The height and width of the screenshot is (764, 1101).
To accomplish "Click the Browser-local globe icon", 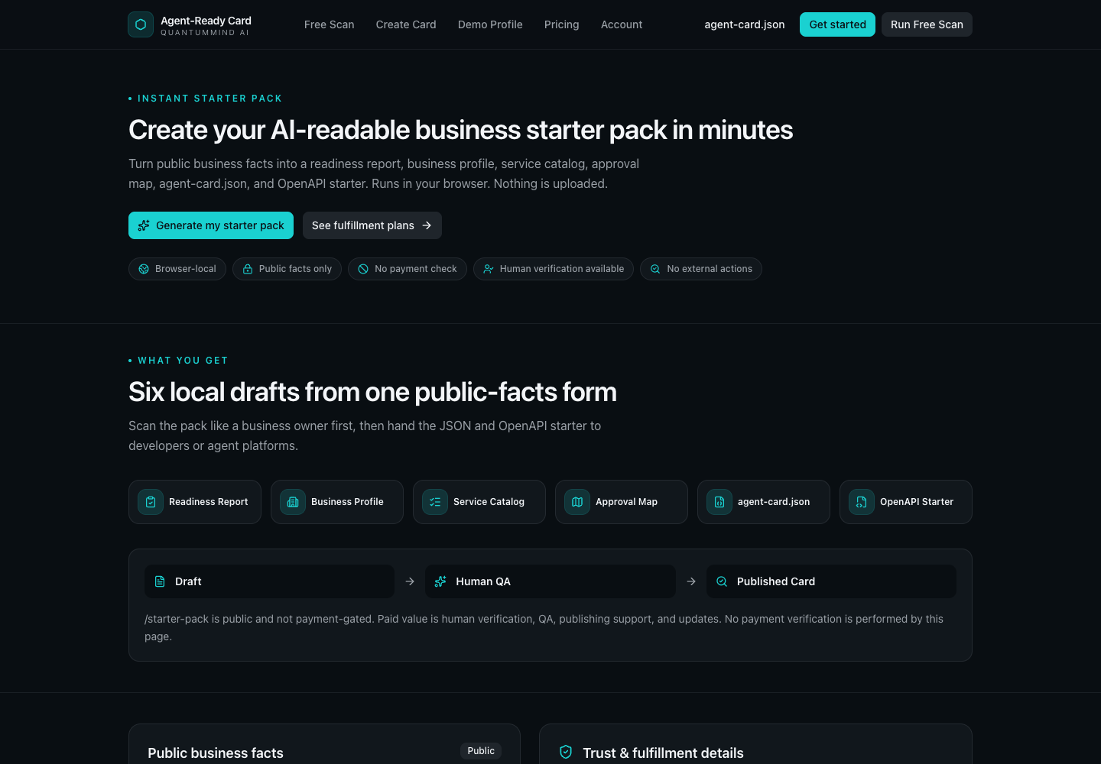I will [144, 269].
